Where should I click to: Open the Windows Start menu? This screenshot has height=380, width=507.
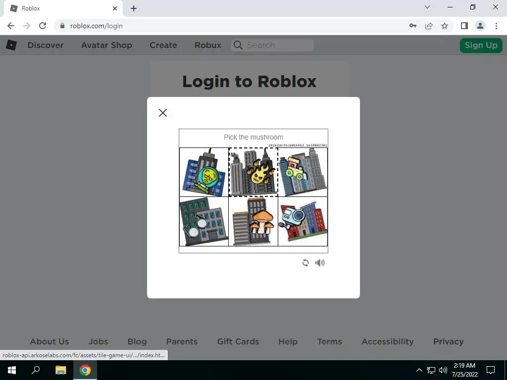pos(12,370)
